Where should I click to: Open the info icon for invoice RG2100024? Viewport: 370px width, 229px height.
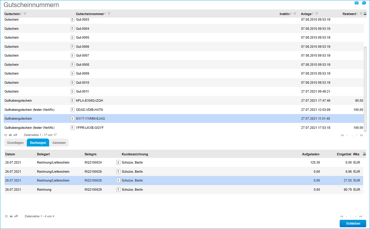click(x=118, y=162)
